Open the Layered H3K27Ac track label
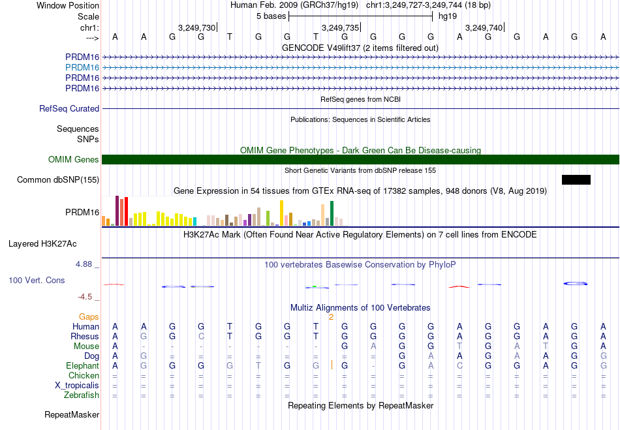The width and height of the screenshot is (620, 430). 42,244
